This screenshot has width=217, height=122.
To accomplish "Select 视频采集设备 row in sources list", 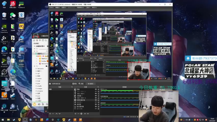I will [86, 100].
